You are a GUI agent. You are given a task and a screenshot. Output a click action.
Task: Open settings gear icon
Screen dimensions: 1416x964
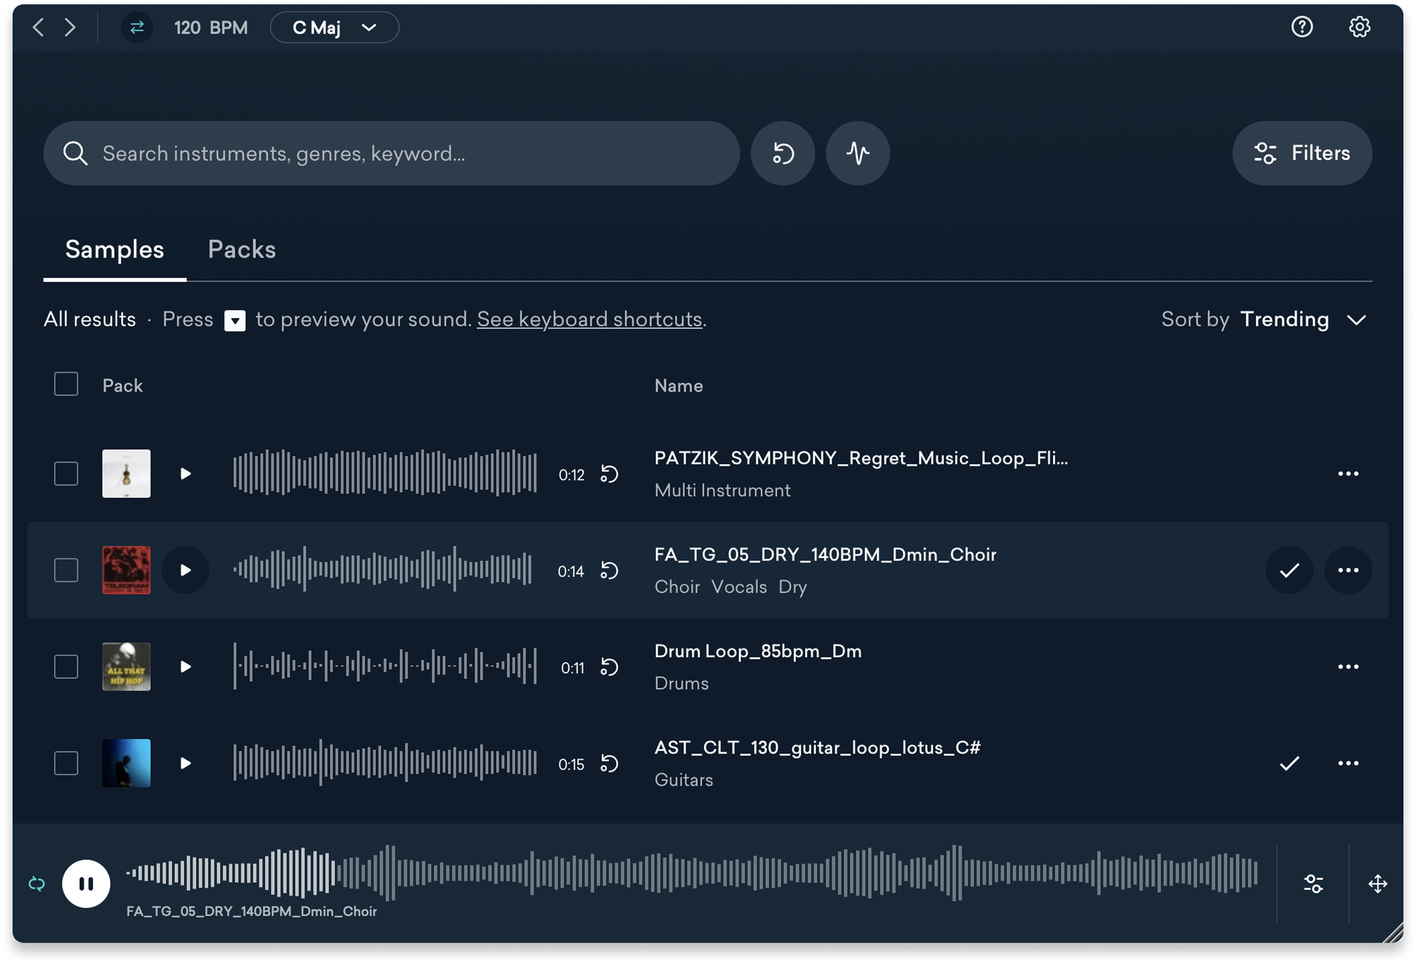[x=1359, y=27]
